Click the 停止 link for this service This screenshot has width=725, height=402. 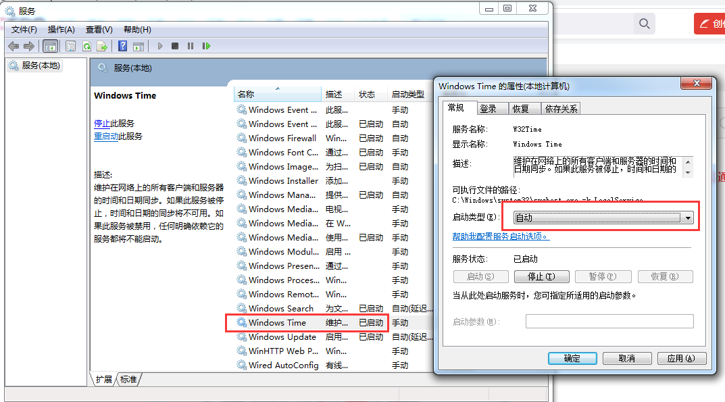coord(102,124)
